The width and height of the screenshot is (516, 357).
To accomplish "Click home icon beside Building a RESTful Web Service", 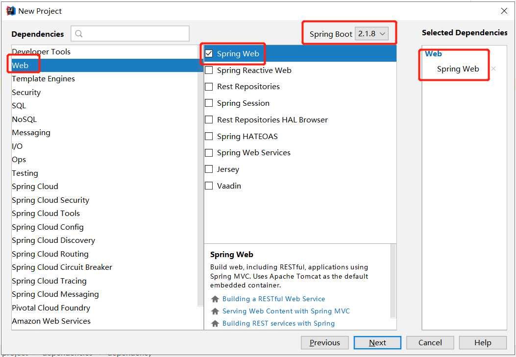I will pos(215,299).
